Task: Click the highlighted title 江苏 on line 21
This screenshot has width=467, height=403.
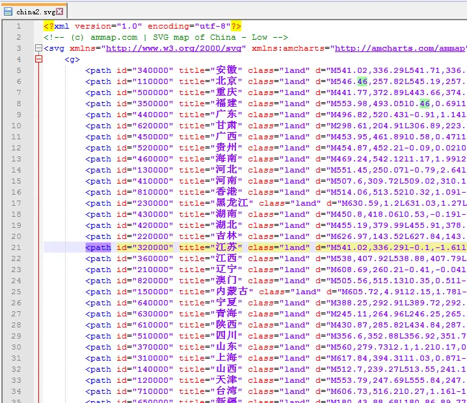Action: (x=226, y=247)
